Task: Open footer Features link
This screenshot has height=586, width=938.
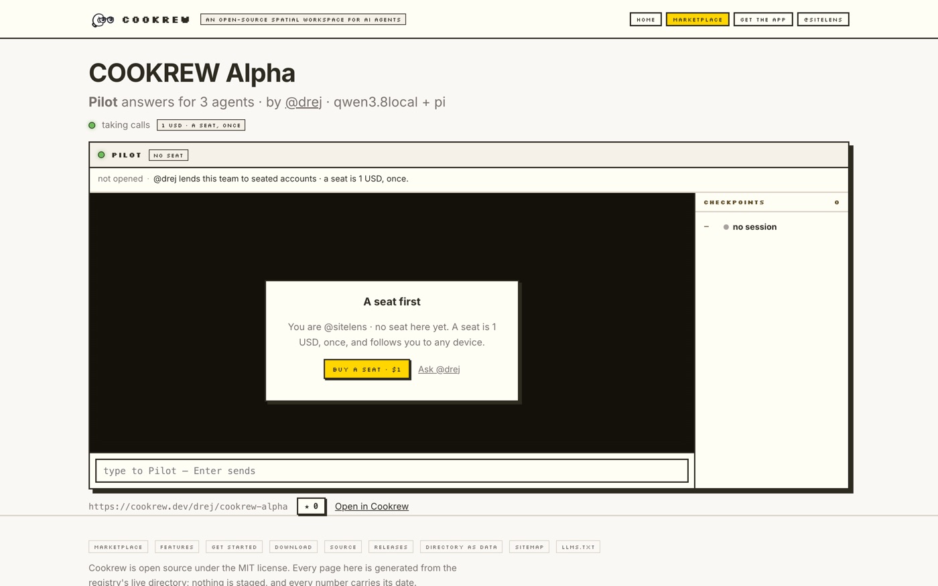Action: tap(177, 547)
